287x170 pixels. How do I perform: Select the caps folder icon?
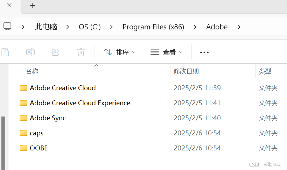point(23,133)
